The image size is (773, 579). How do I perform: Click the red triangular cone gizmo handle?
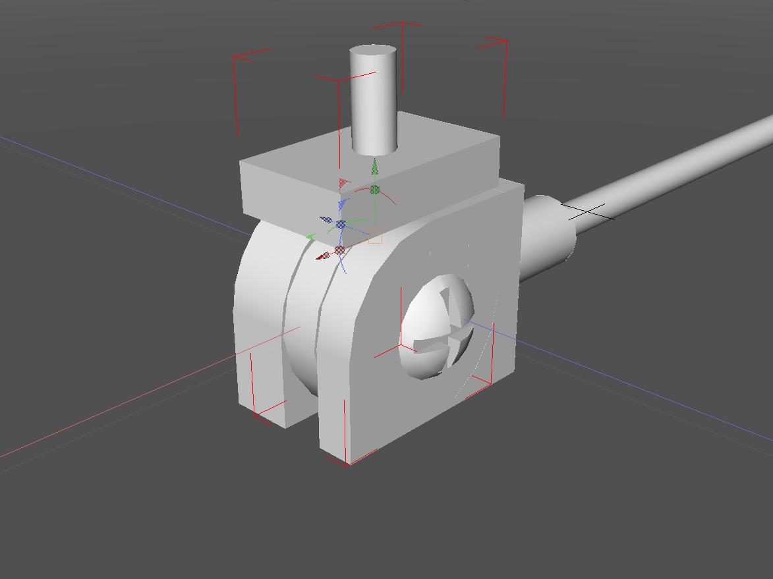point(343,182)
